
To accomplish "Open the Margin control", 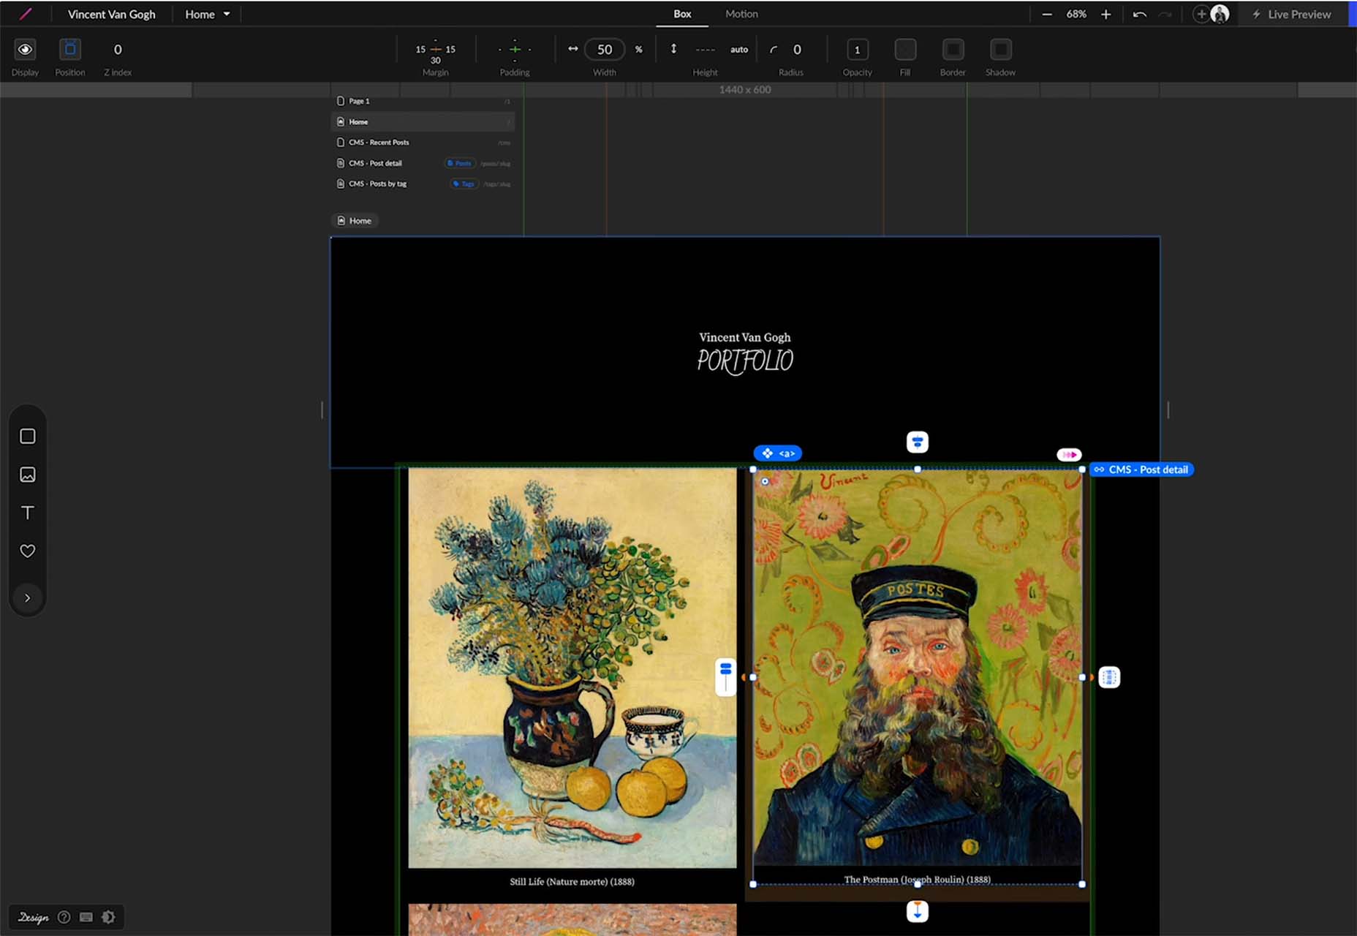I will (x=435, y=50).
